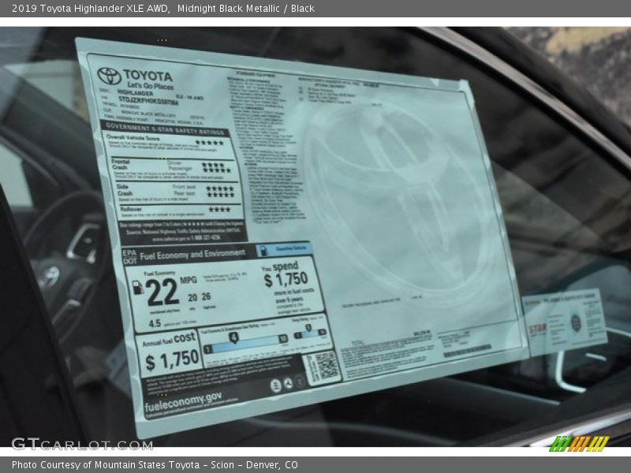Click the Toyota logo on the sticker
This screenshot has height=473, width=631.
[x=109, y=76]
